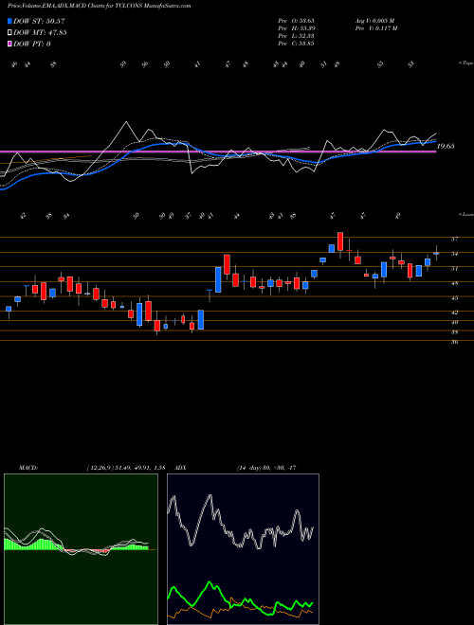Viewport: 474px width, 625px height.
Task: Click the 48 price axis label
Action: [x=454, y=283]
